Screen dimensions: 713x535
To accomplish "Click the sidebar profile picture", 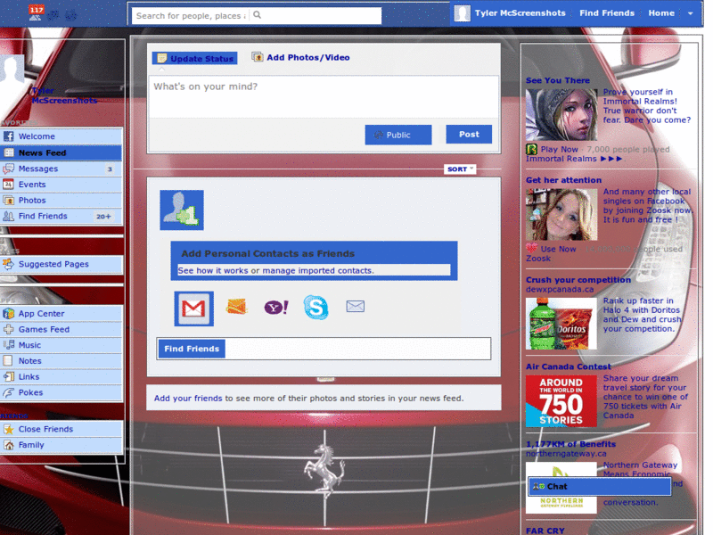I will click(x=12, y=70).
